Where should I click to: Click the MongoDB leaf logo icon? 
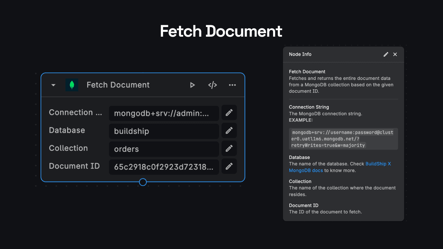point(72,85)
